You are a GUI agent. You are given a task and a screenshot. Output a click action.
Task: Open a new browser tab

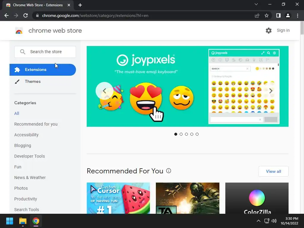(80, 5)
